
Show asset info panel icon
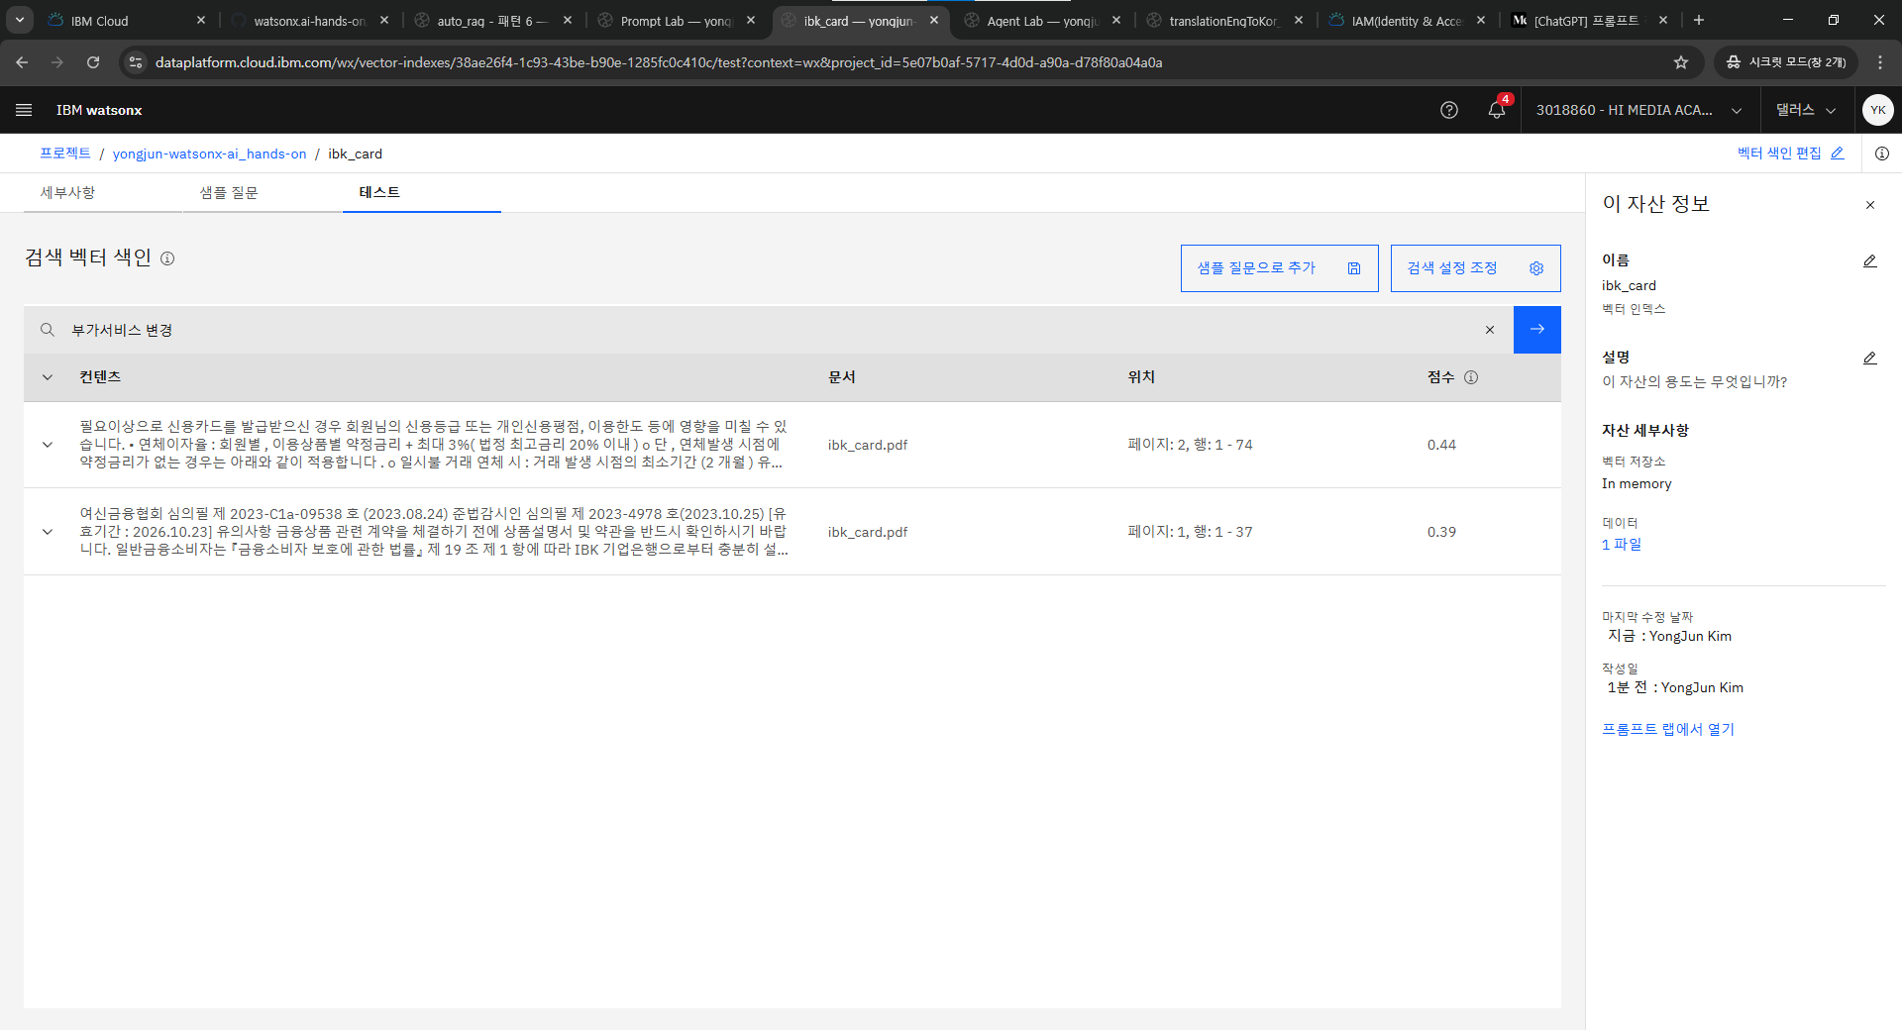pos(1882,154)
